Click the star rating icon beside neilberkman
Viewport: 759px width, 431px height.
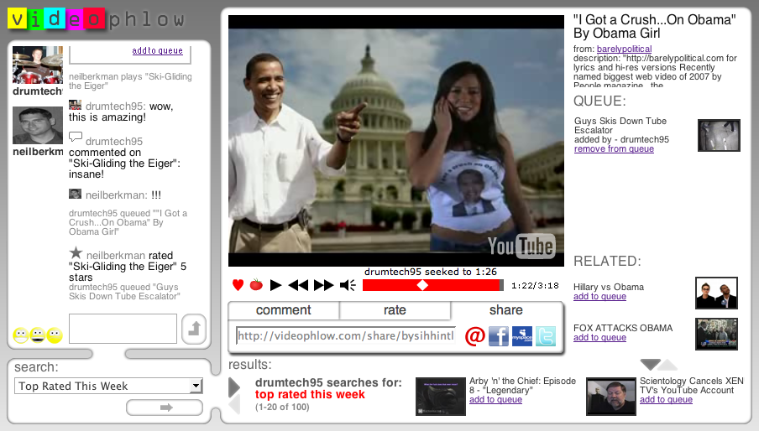point(76,252)
